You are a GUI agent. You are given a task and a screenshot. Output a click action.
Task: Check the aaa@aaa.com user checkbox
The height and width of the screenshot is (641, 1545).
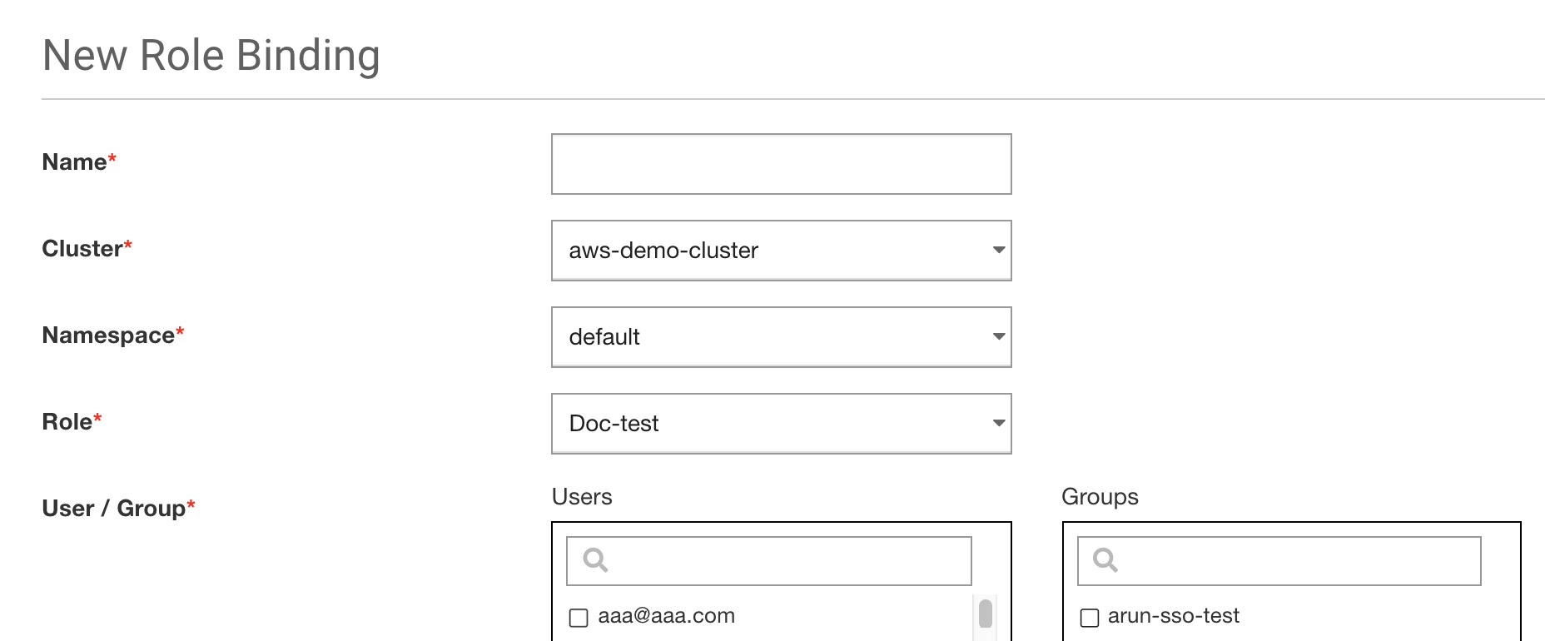(579, 618)
